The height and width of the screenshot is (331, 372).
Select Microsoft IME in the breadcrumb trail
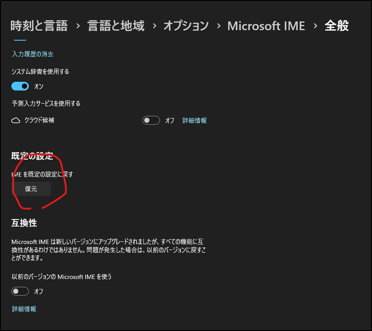(266, 26)
